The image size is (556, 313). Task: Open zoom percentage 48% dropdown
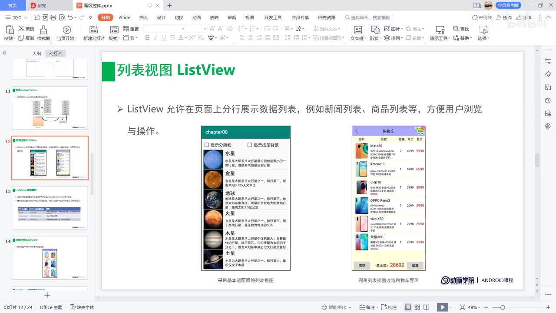click(474, 307)
